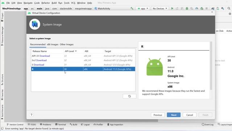Click the Release Name column header

click(x=40, y=51)
